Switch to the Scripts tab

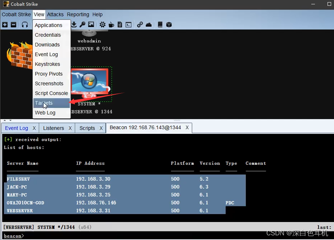(x=87, y=128)
